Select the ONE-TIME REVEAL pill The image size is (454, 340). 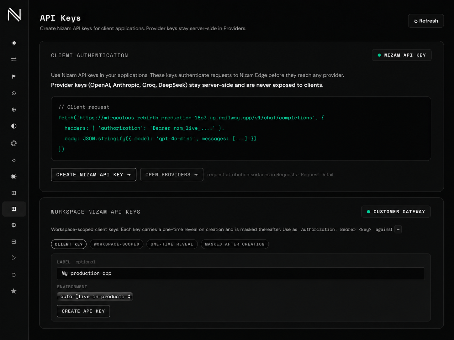point(172,244)
